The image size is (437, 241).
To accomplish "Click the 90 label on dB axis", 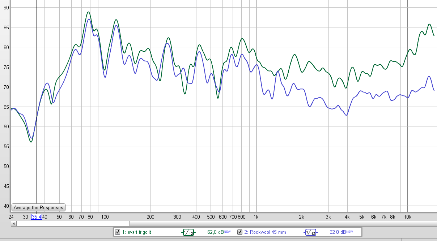I will tap(7, 8).
